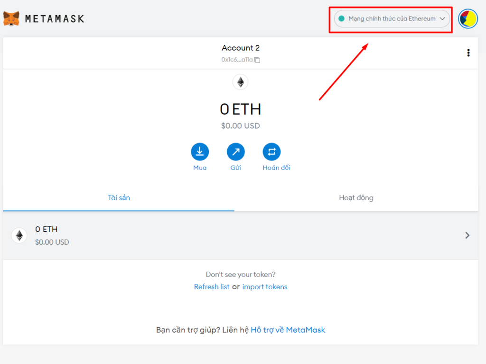
Task: Select the Tài sản tab
Action: (x=119, y=197)
